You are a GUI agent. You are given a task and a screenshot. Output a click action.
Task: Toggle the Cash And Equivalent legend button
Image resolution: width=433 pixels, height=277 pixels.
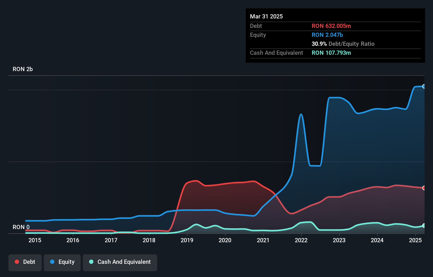point(120,263)
